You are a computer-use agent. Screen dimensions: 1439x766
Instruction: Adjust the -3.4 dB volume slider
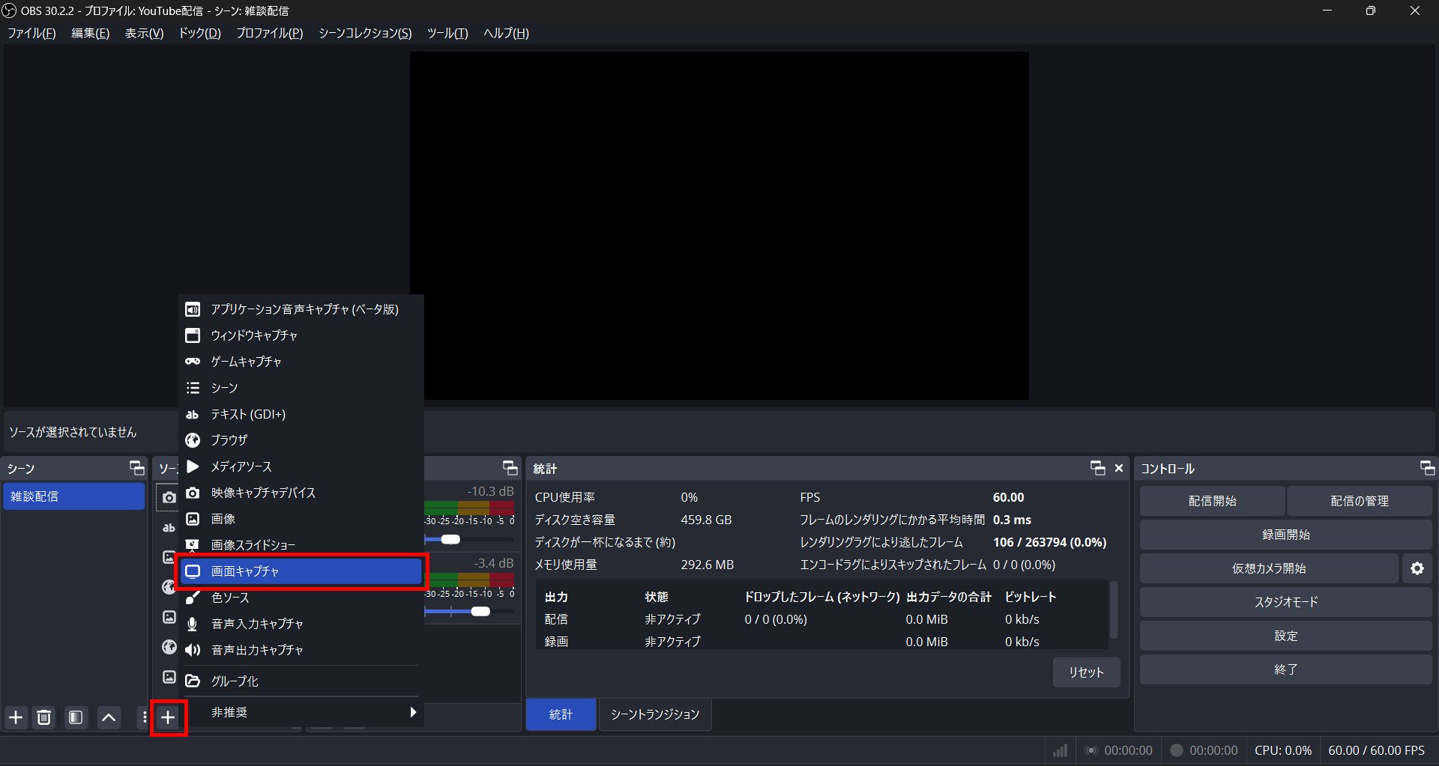tap(480, 612)
